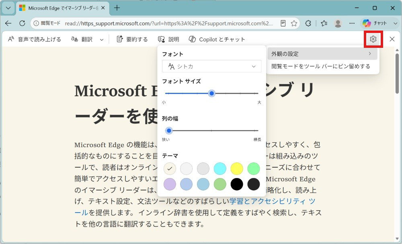This screenshot has height=244, width=402.
Task: Start 音声で読み上げる read aloud
Action: tap(35, 39)
